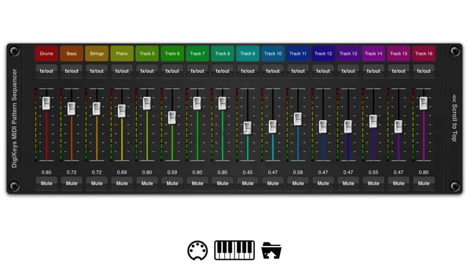This screenshot has height=264, width=469.
Task: Click the Piano volume fader knob
Action: tap(121, 111)
